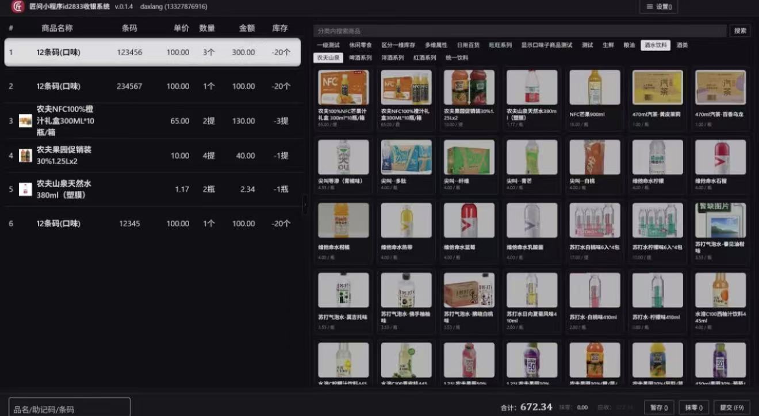This screenshot has height=416, width=759.
Task: Select the 粮油 category tab
Action: pyautogui.click(x=629, y=45)
